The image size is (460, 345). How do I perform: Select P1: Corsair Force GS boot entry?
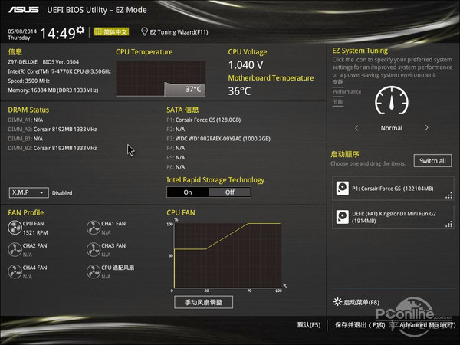[x=393, y=189]
